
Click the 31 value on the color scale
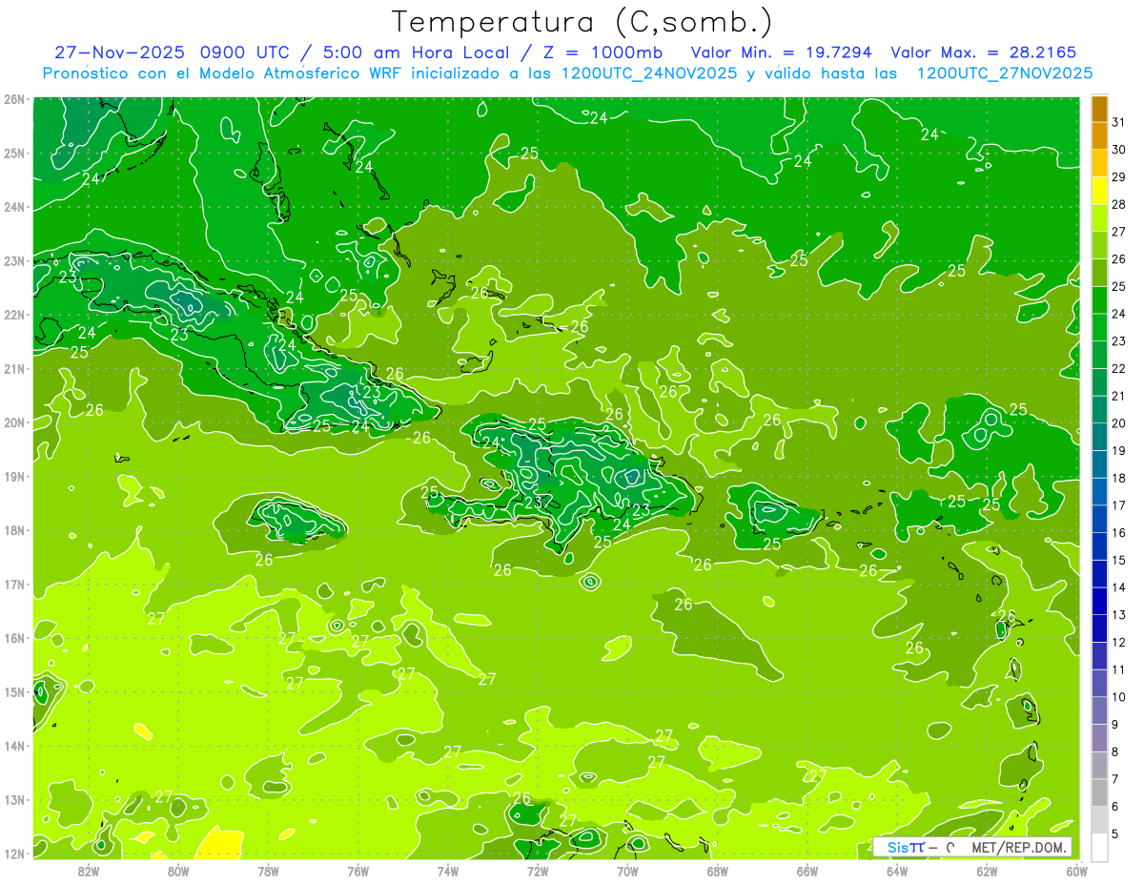point(1119,122)
